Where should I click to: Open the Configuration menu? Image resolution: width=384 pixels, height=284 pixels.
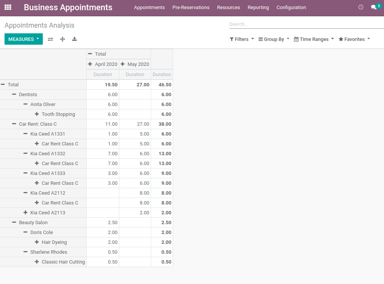291,8
